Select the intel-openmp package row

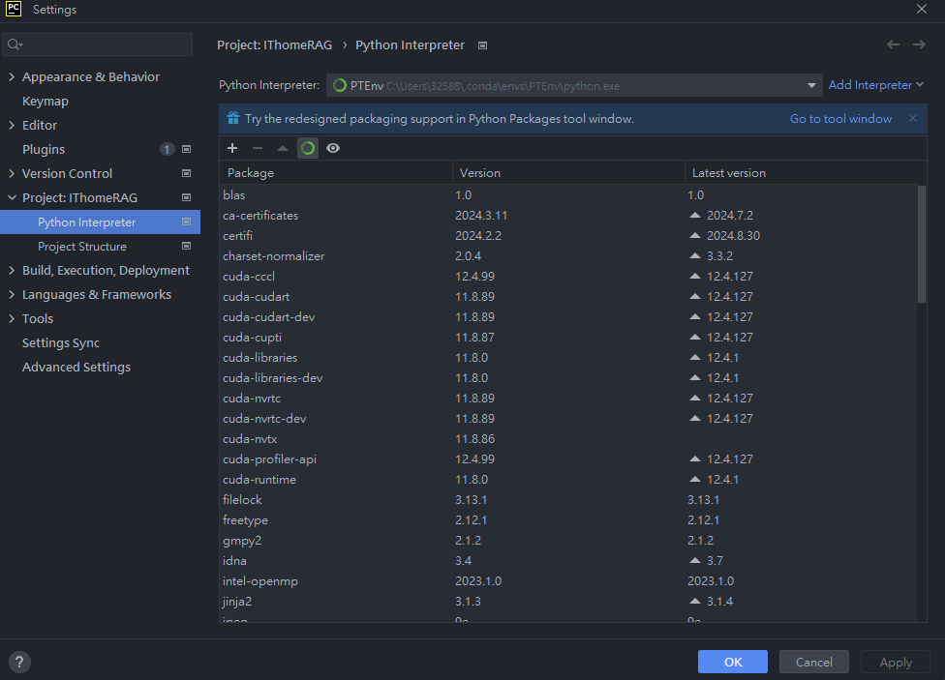click(x=567, y=581)
